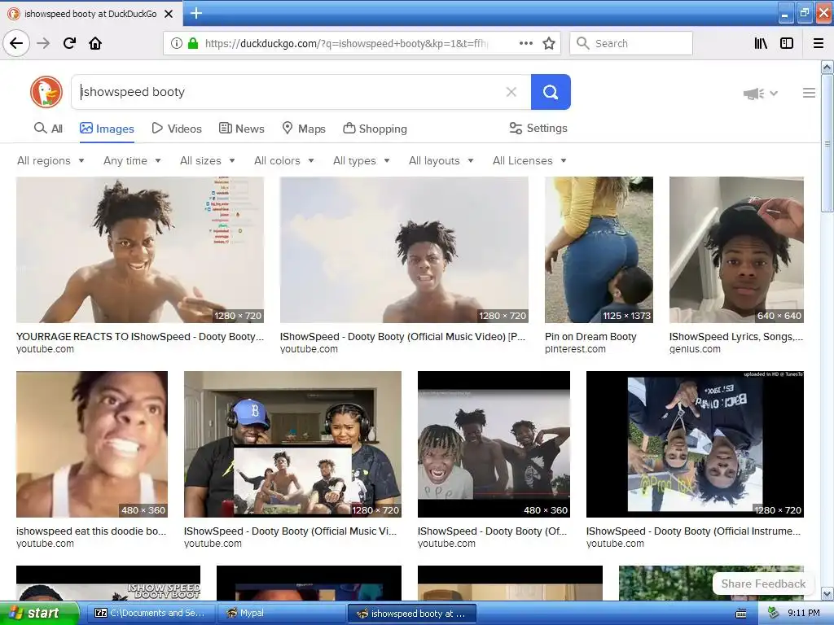
Task: Expand the Any time filter
Action: (x=132, y=160)
